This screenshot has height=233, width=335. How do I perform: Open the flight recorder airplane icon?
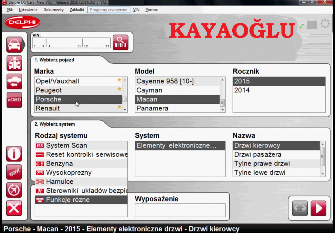pyautogui.click(x=14, y=190)
